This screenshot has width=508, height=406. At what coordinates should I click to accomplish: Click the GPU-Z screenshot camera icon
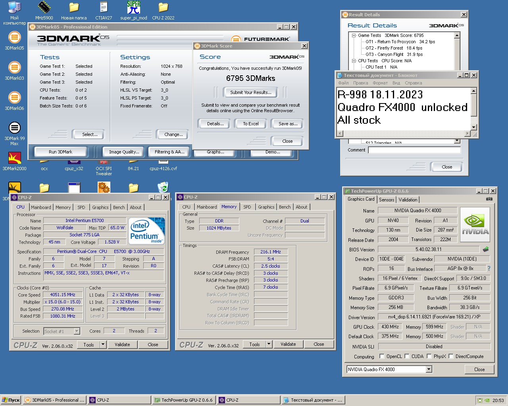(489, 199)
